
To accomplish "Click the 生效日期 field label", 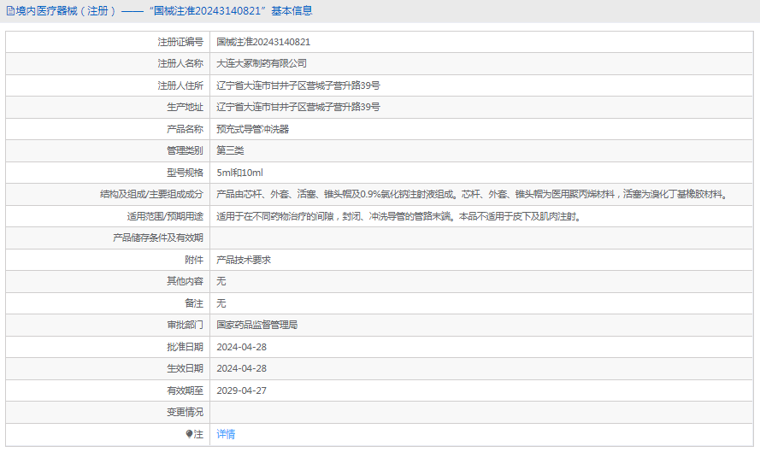I will (x=186, y=368).
